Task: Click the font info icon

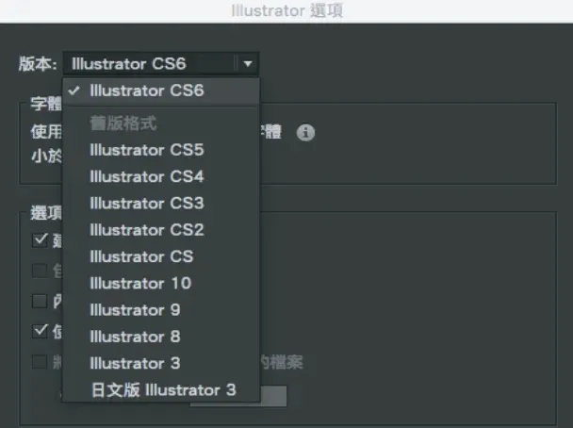Action: coord(304,133)
